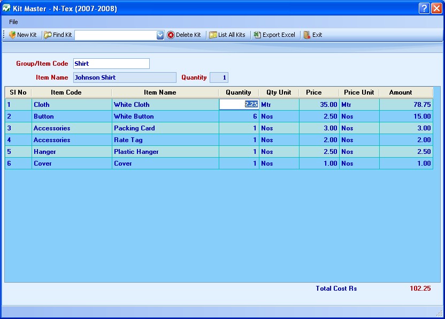
Task: Click serial number 5 in the table
Action: click(18, 152)
